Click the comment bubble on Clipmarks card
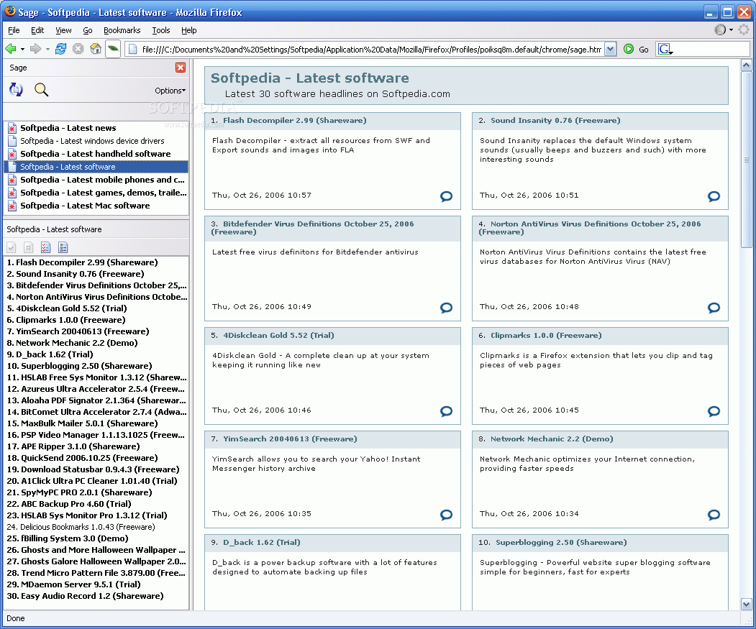This screenshot has width=756, height=629. pyautogui.click(x=714, y=411)
